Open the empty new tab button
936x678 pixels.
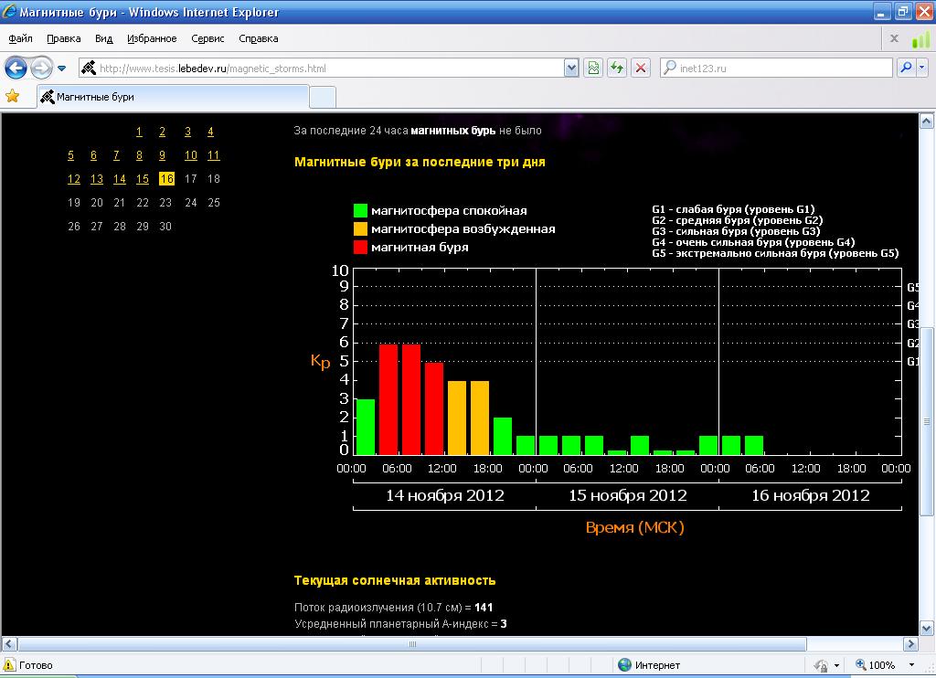pos(323,97)
